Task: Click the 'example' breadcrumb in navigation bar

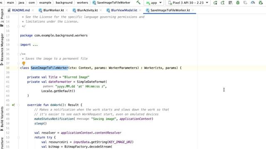Action: pyautogui.click(x=45, y=3)
